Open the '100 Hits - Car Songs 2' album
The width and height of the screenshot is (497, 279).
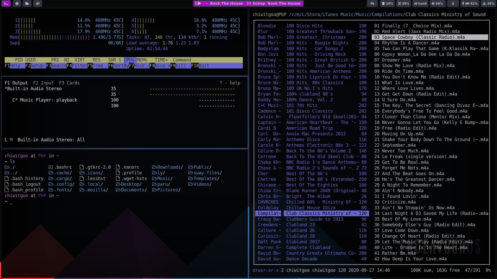326,49
